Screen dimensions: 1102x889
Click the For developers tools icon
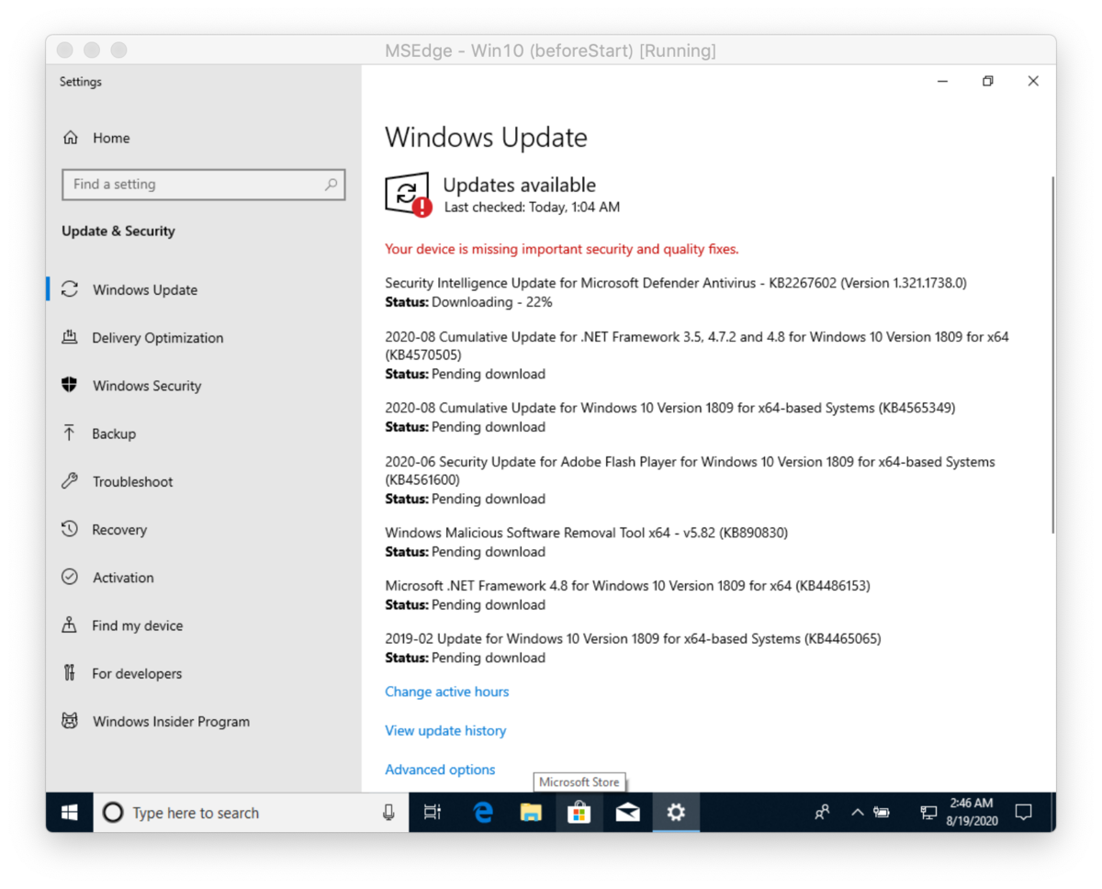(x=70, y=672)
